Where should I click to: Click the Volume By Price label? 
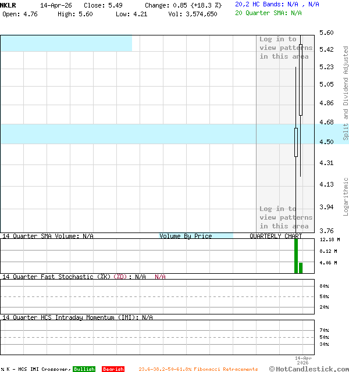186,236
